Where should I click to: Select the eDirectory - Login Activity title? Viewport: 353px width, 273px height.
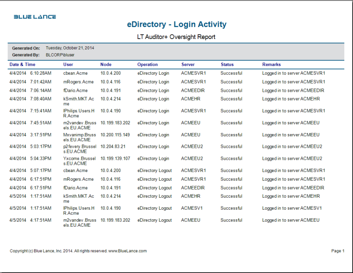pyautogui.click(x=176, y=25)
